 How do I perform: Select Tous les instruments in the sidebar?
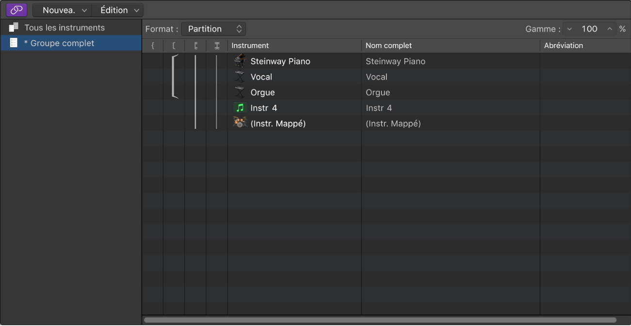click(65, 28)
